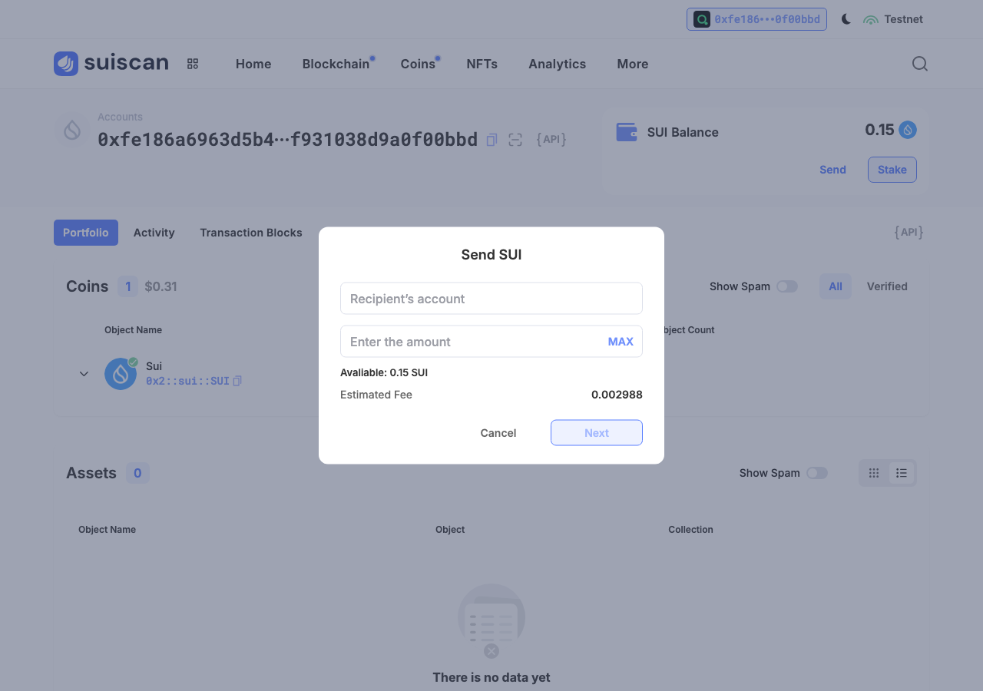Toggle dark mode moon icon
This screenshot has height=691, width=983.
tap(846, 19)
